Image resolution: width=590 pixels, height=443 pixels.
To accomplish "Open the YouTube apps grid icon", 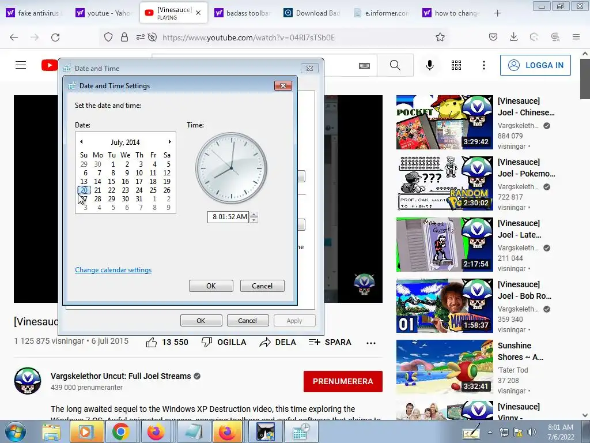I will click(456, 65).
